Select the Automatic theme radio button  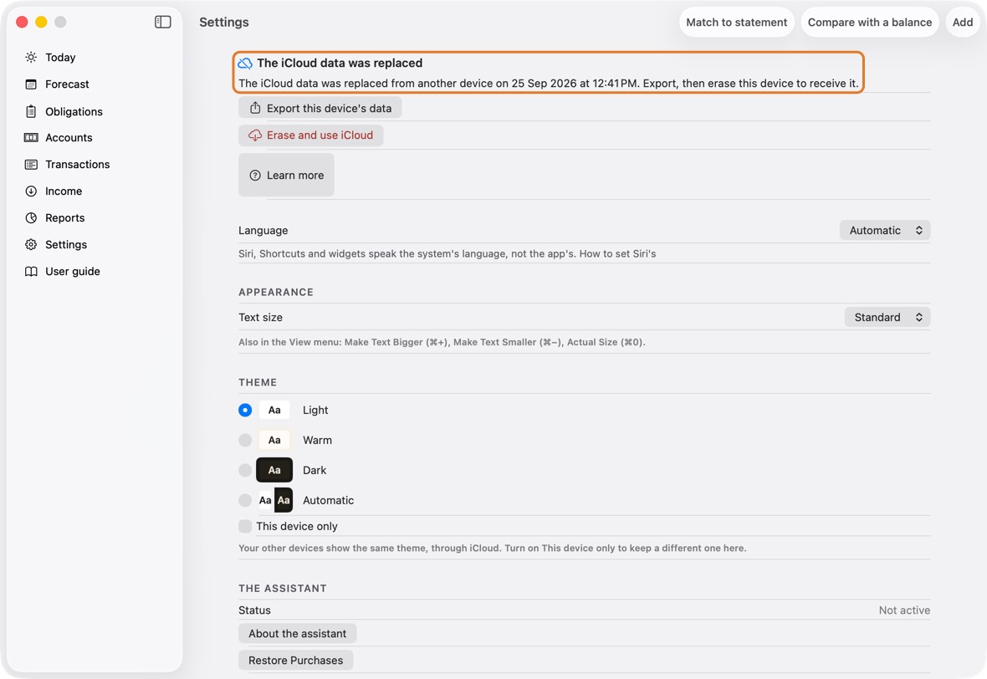click(x=245, y=500)
